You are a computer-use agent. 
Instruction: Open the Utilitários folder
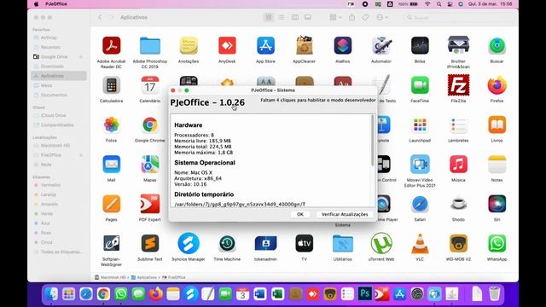(x=343, y=243)
